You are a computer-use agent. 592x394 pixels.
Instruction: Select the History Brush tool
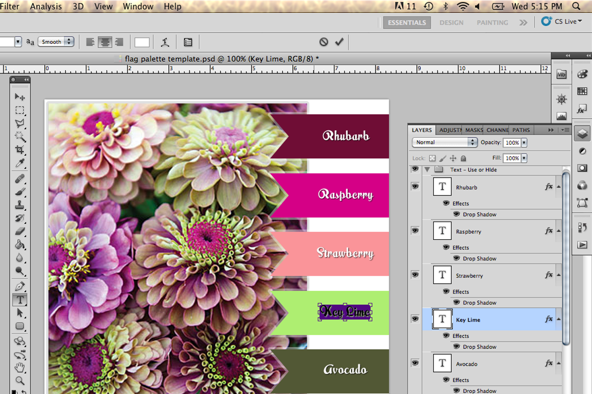click(20, 218)
